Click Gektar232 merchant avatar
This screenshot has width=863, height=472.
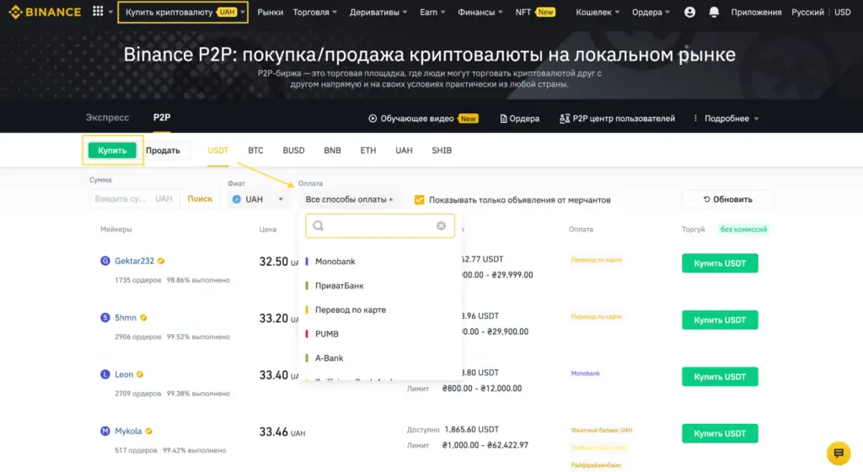pyautogui.click(x=105, y=261)
